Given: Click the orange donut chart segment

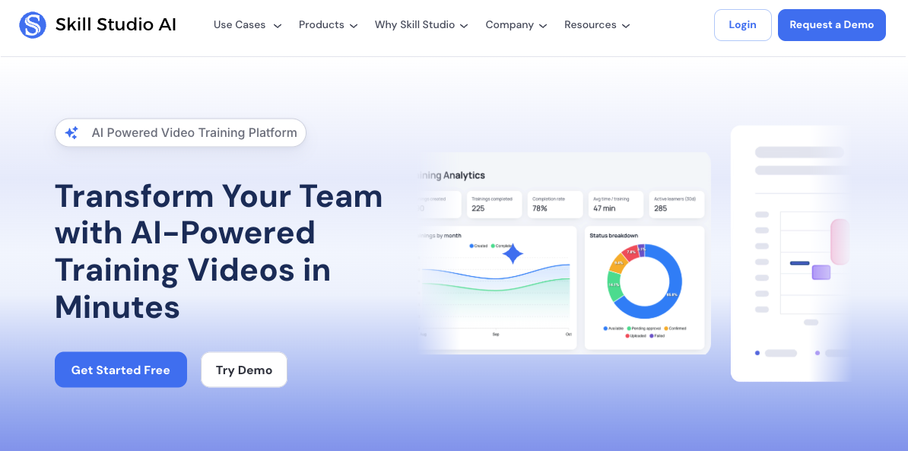Looking at the screenshot, I should (618, 263).
